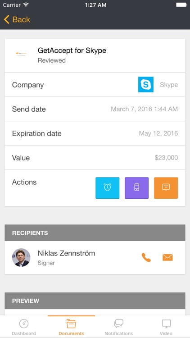Tap the Expiration date row
This screenshot has width=190, height=338.
coord(95,133)
